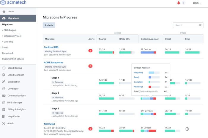Click the search magnifier icon
Screen dimensions: 208x138
point(201,26)
